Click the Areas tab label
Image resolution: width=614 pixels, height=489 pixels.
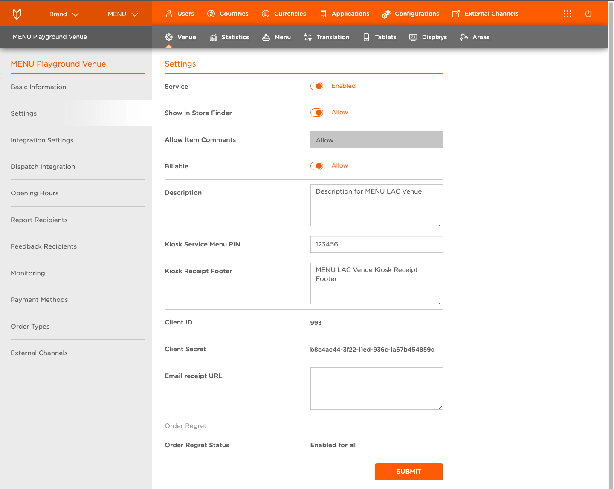click(x=481, y=37)
